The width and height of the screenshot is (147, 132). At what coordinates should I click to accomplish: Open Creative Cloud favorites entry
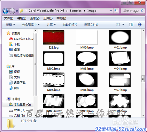tap(21, 39)
